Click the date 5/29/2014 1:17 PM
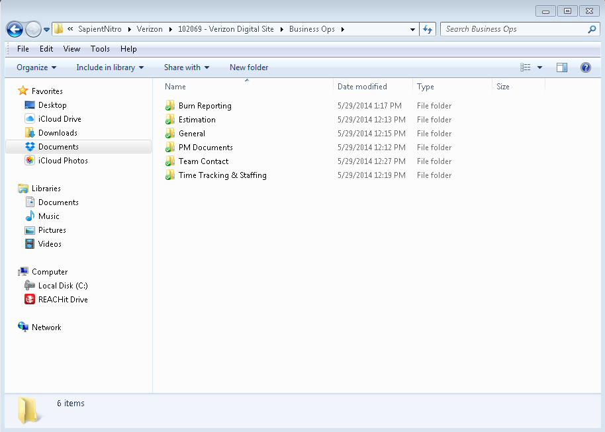This screenshot has width=605, height=432. point(369,106)
